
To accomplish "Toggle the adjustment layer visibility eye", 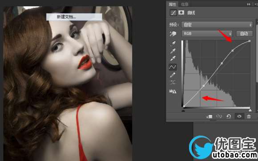I will [x=239, y=116].
